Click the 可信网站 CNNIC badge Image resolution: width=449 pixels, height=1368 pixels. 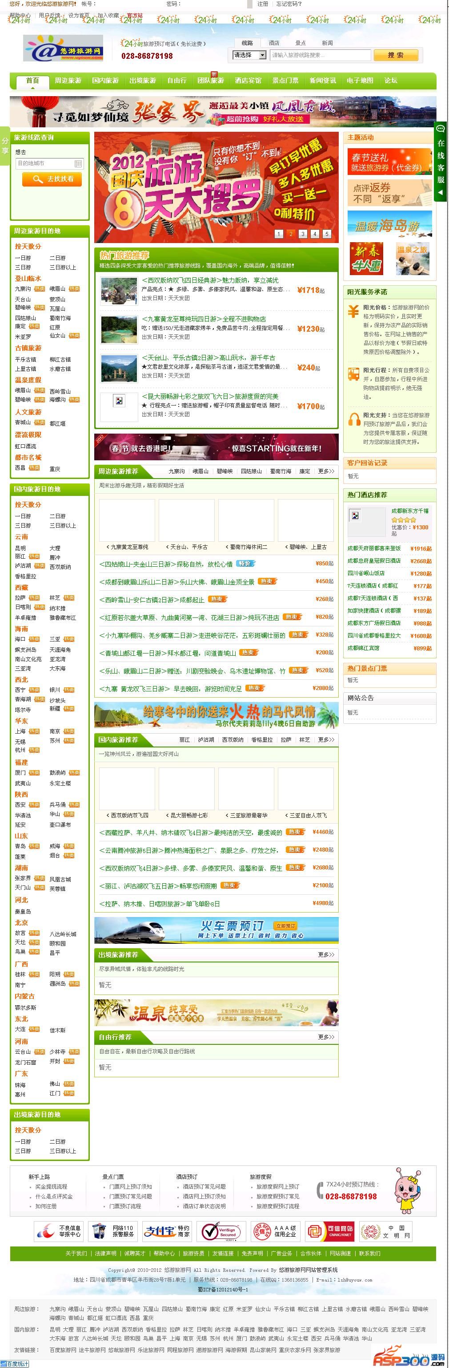329,1231
